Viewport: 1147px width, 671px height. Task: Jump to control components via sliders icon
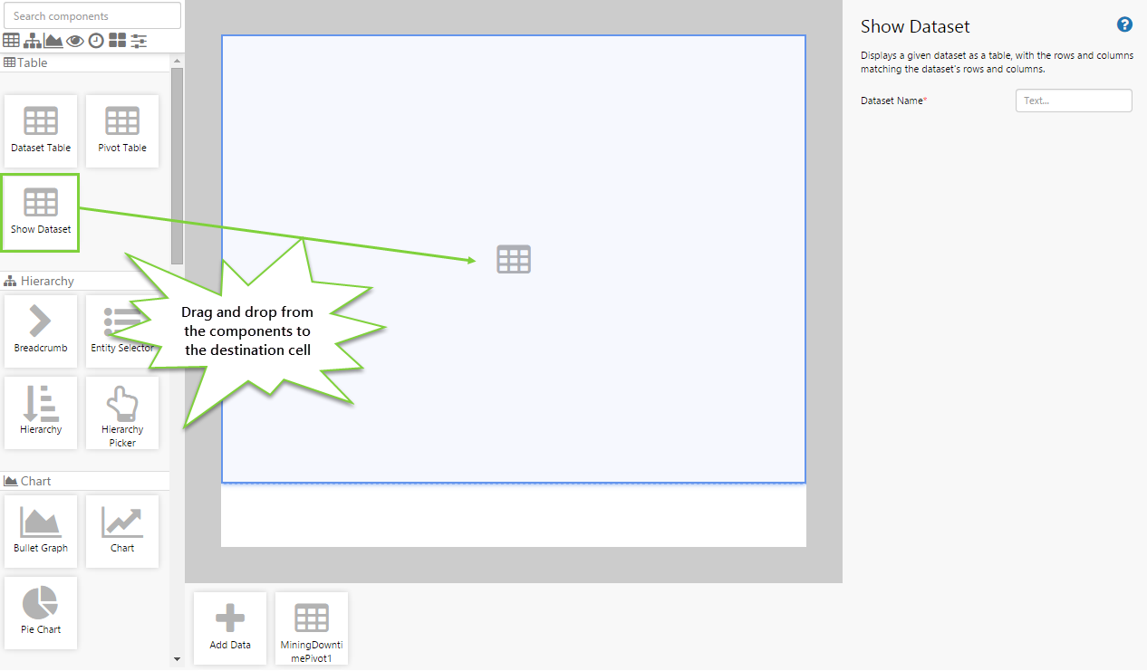pos(139,41)
